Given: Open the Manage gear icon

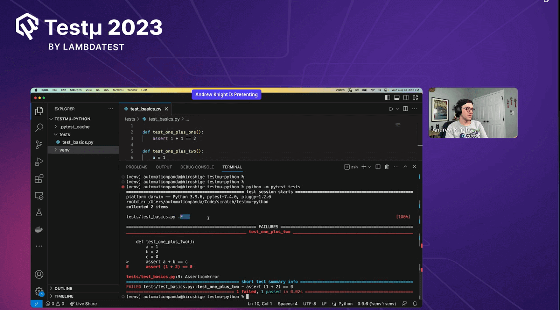Looking at the screenshot, I should [39, 291].
